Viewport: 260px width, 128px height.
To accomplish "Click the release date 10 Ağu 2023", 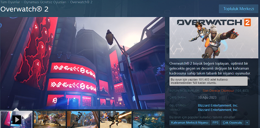I will click(207, 98).
